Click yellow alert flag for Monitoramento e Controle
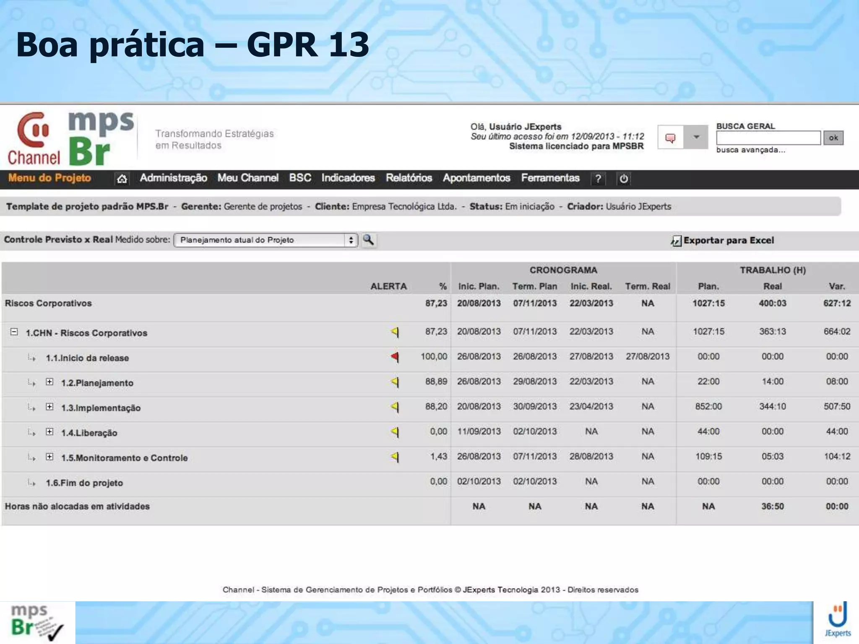 [395, 457]
